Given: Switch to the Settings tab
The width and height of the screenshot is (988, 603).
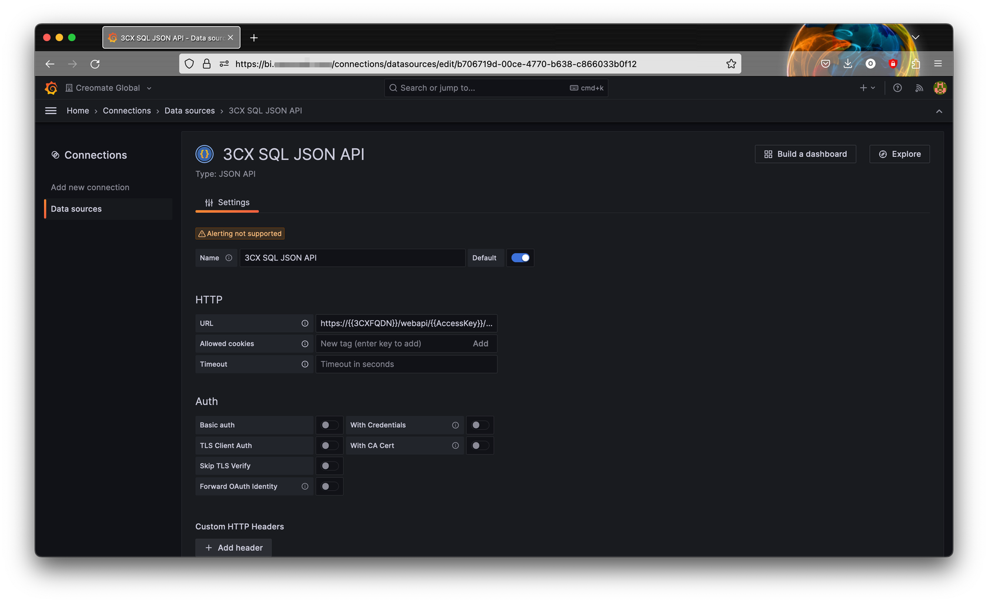Looking at the screenshot, I should pos(226,202).
